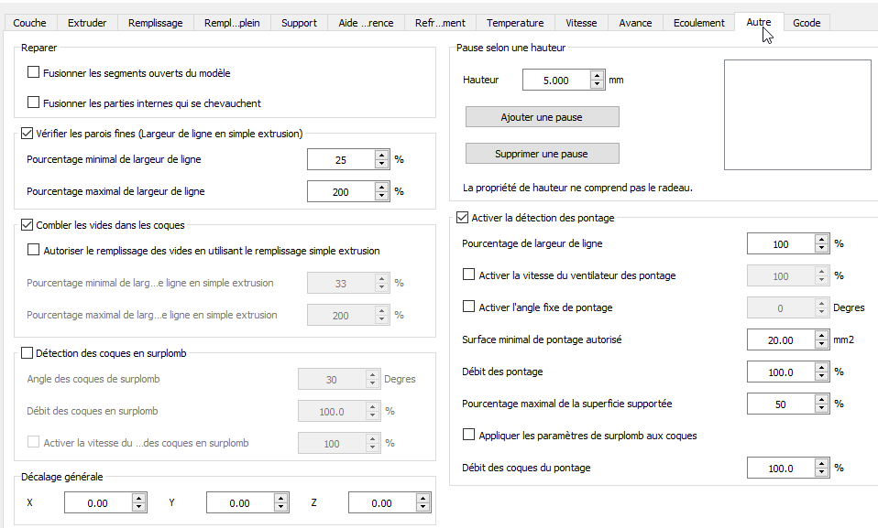The height and width of the screenshot is (528, 878).
Task: Increase the Z offset value
Action: point(423,498)
